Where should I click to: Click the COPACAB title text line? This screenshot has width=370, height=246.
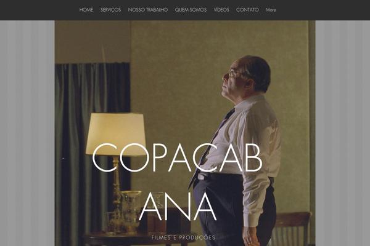(177, 157)
